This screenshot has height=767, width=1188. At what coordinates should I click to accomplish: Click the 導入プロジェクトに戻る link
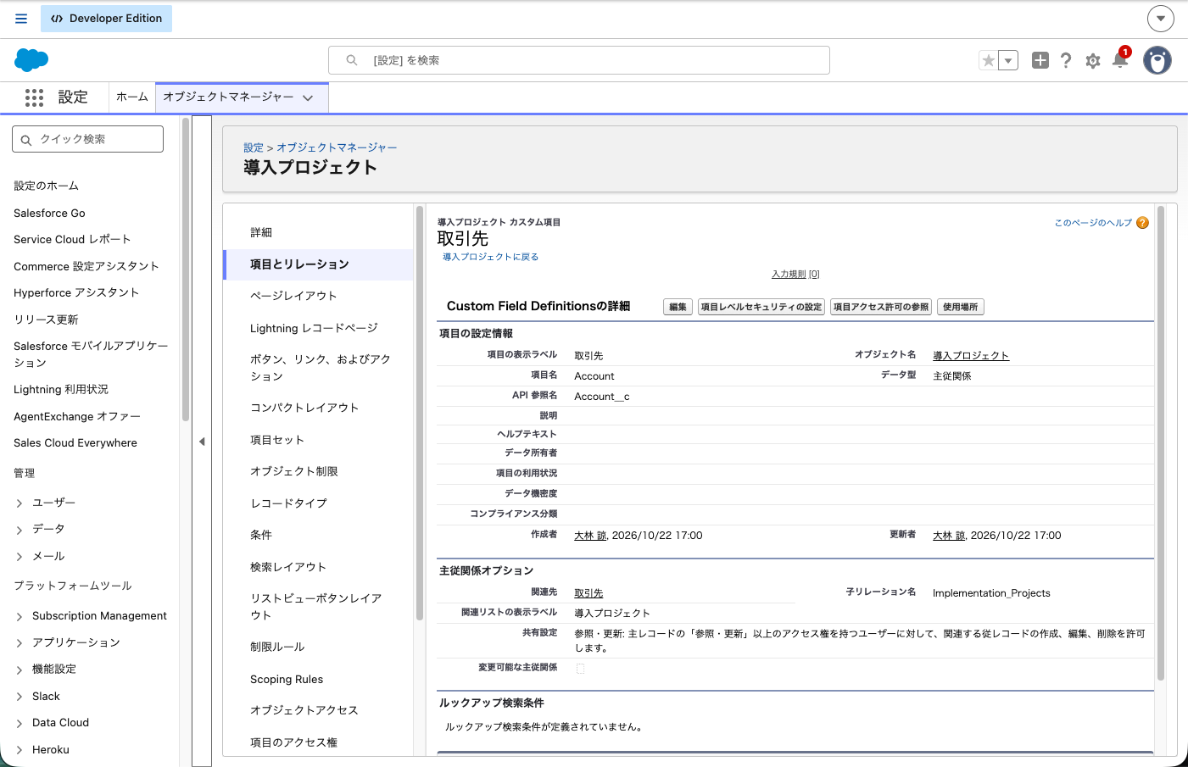(x=490, y=257)
